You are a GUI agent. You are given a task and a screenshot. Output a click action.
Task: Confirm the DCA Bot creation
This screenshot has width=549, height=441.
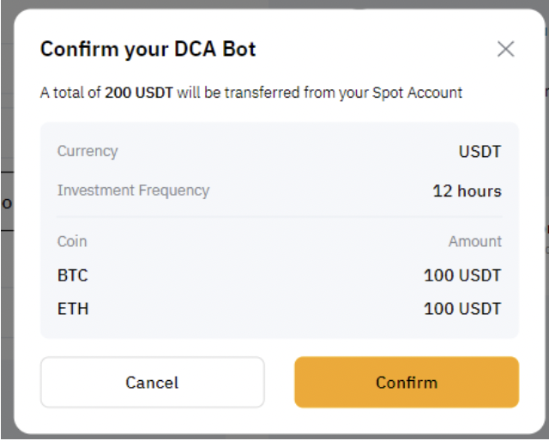(x=407, y=382)
